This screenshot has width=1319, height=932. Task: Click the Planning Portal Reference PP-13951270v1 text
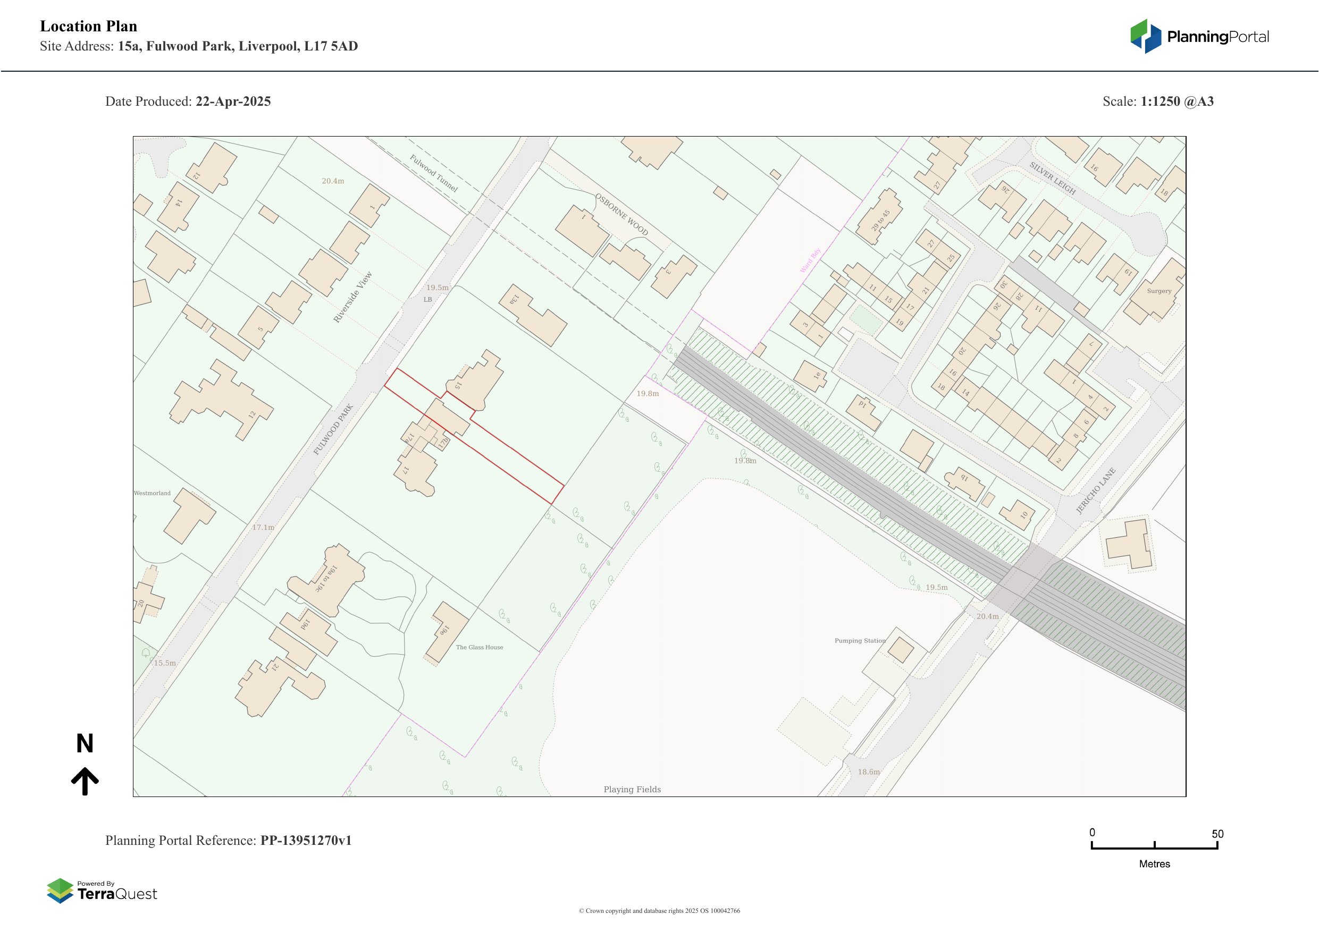point(228,841)
